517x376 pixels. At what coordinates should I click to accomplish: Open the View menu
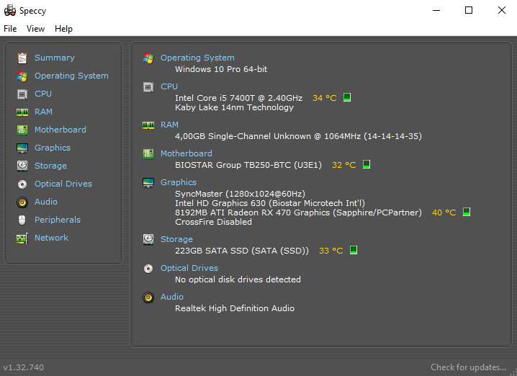click(35, 29)
